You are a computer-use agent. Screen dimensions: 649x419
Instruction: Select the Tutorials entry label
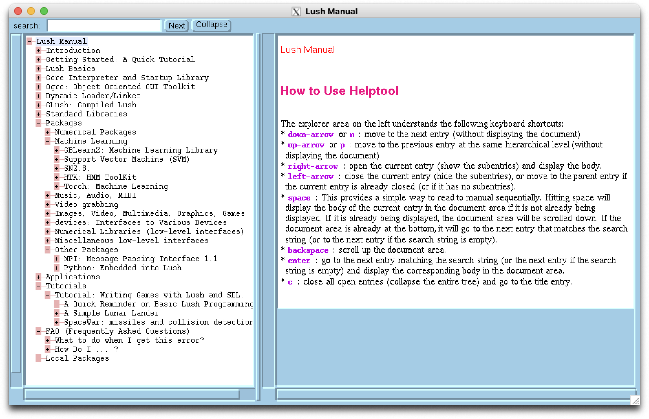click(x=66, y=286)
